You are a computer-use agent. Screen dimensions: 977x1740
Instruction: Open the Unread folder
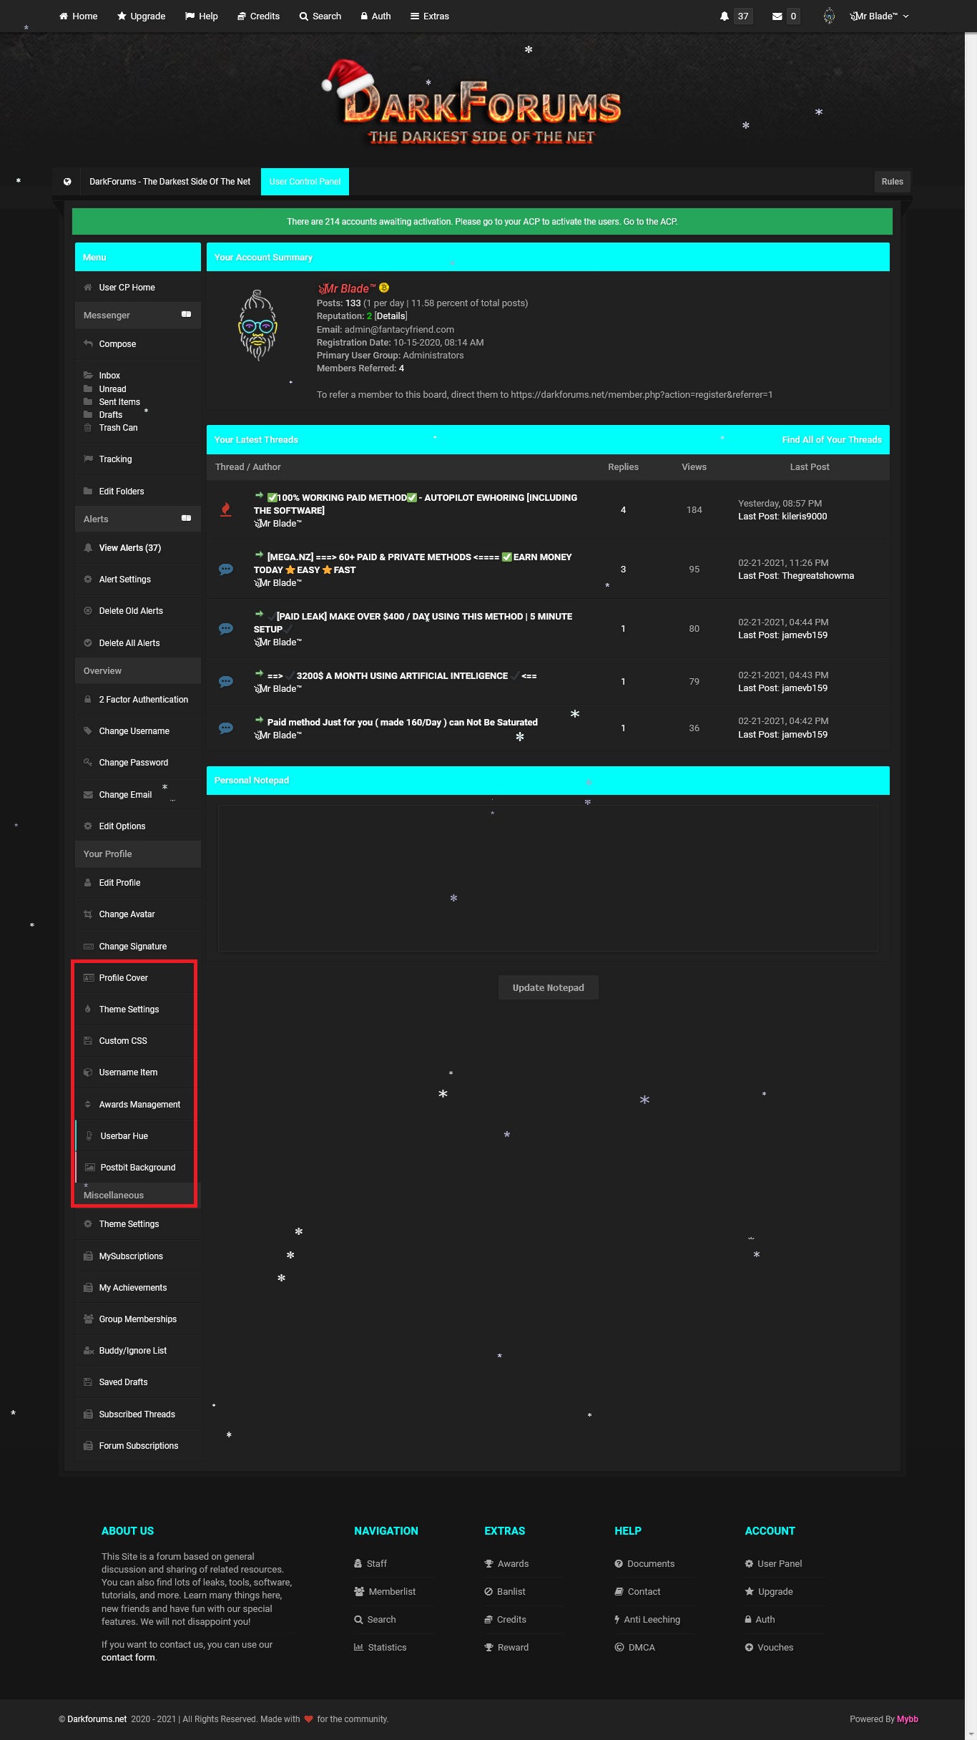pos(112,389)
